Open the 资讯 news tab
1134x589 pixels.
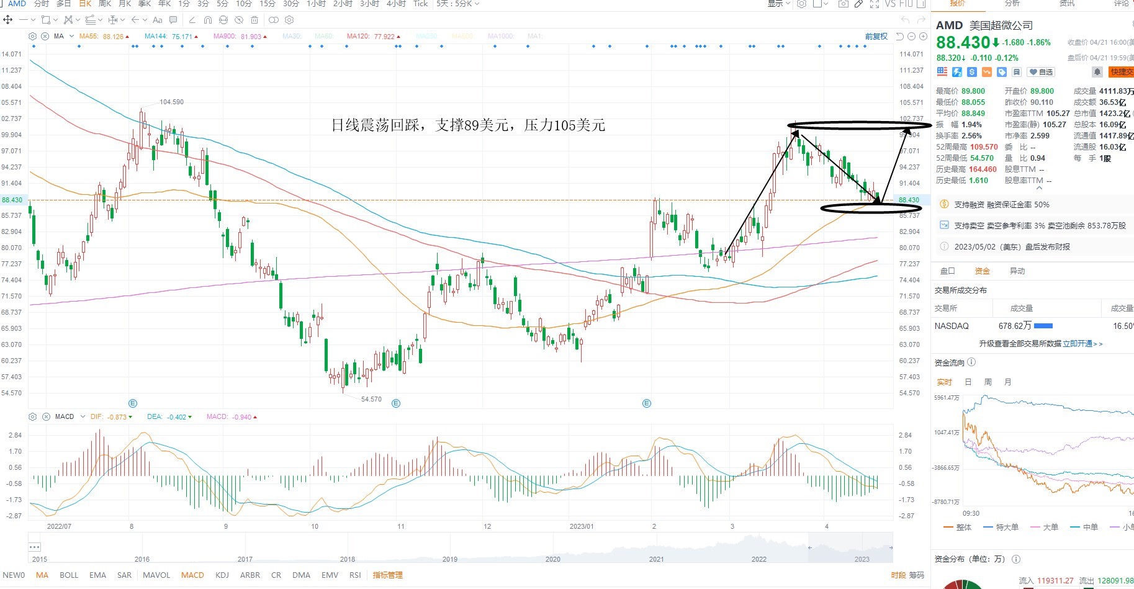[1067, 4]
